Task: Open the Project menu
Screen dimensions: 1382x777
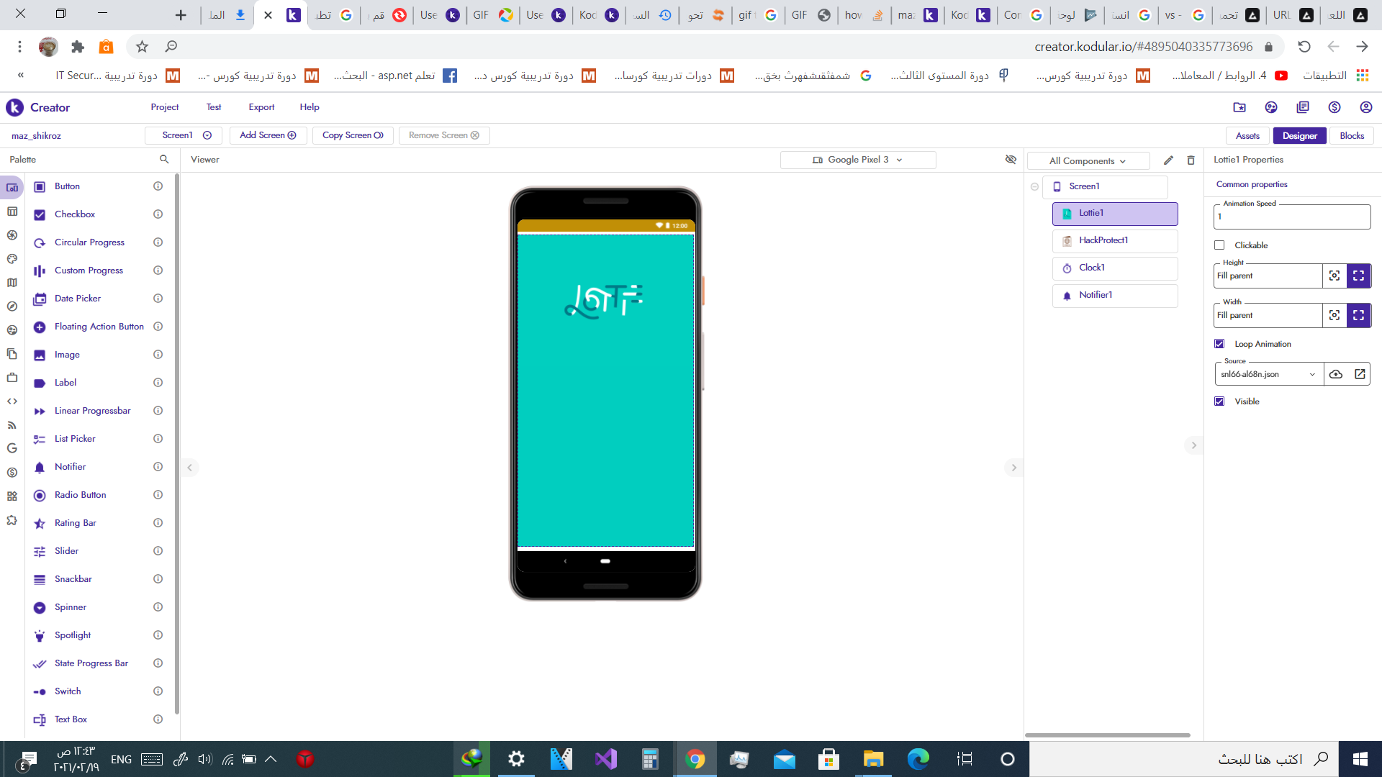Action: (164, 107)
